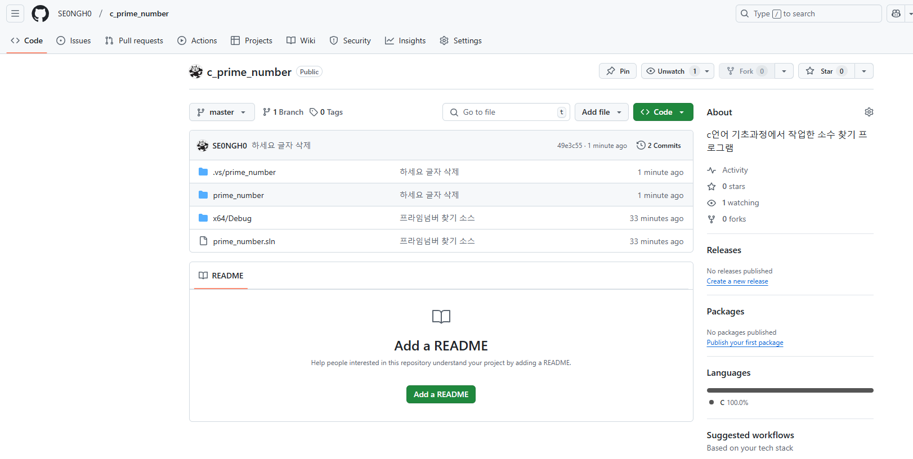Open the 1 Branch link
This screenshot has width=913, height=459.
[283, 112]
